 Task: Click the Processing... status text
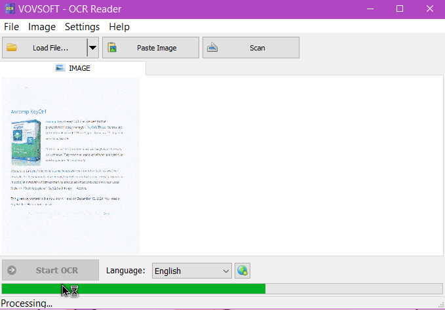(x=27, y=303)
